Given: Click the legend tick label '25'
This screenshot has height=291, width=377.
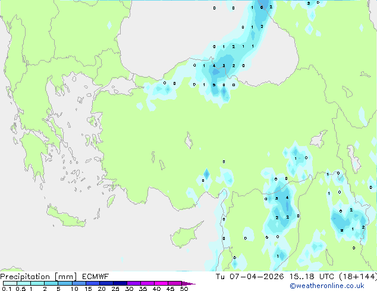Looking at the screenshot, I should tap(115, 289).
